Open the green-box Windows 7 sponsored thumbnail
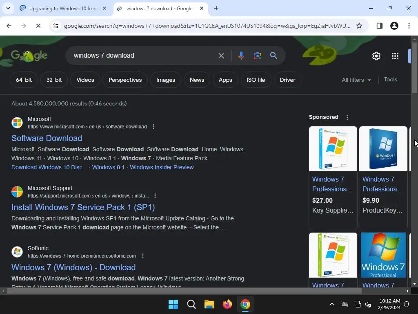The height and width of the screenshot is (314, 418). (x=333, y=255)
